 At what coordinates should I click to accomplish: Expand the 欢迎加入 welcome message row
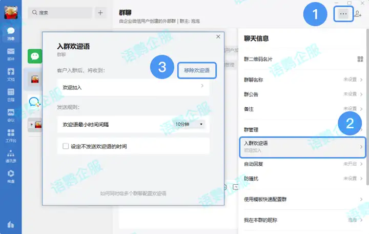click(133, 87)
